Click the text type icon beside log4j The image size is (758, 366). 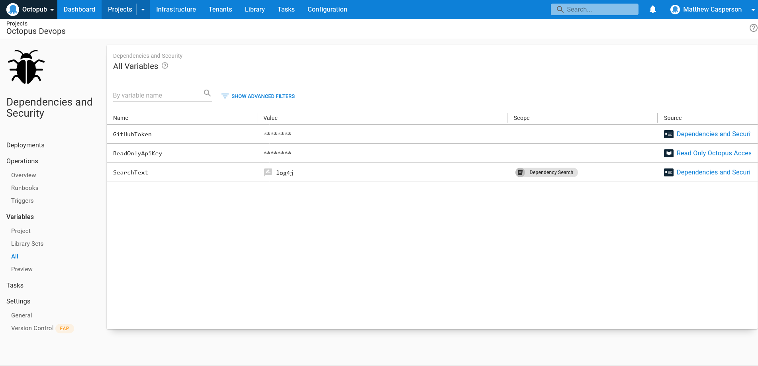click(x=268, y=172)
